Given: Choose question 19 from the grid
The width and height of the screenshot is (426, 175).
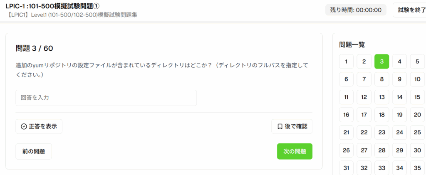Looking at the screenshot, I should click(x=399, y=115).
